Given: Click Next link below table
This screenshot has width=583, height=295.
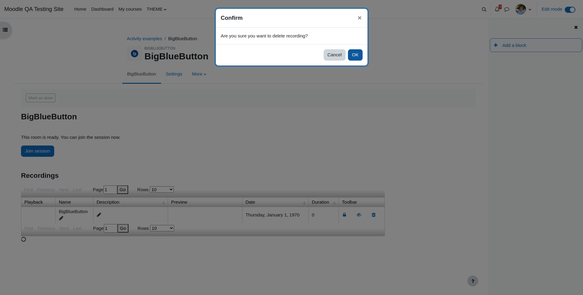Looking at the screenshot, I should 64,228.
